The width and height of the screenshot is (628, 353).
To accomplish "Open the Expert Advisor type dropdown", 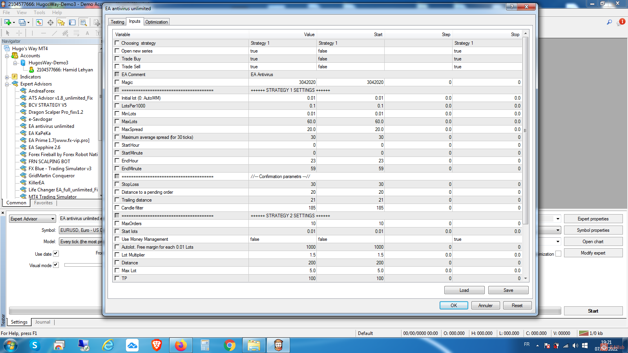I will point(33,219).
